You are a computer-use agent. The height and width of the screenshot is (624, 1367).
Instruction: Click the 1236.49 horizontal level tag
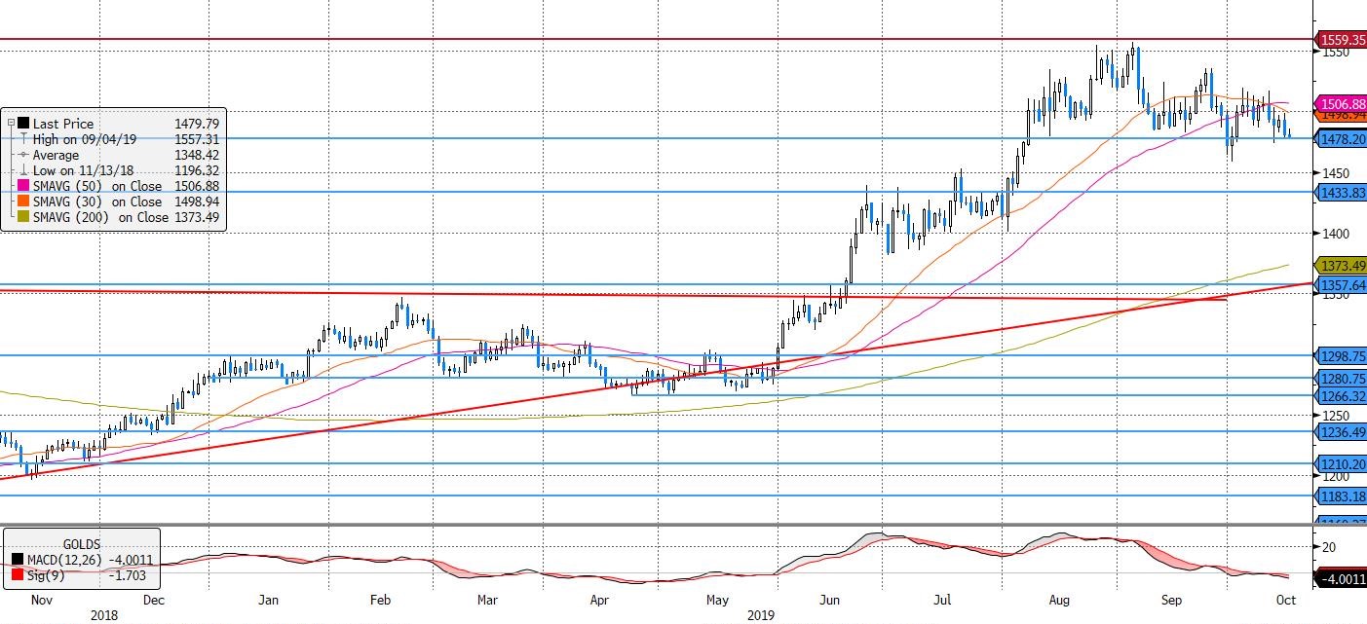[1341, 432]
